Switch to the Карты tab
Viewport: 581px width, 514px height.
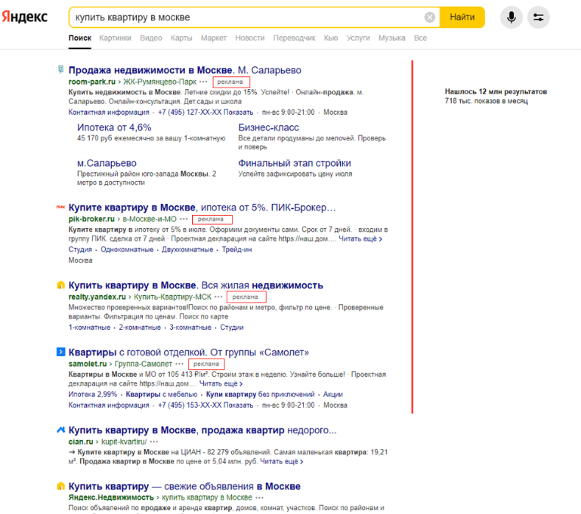tap(181, 38)
